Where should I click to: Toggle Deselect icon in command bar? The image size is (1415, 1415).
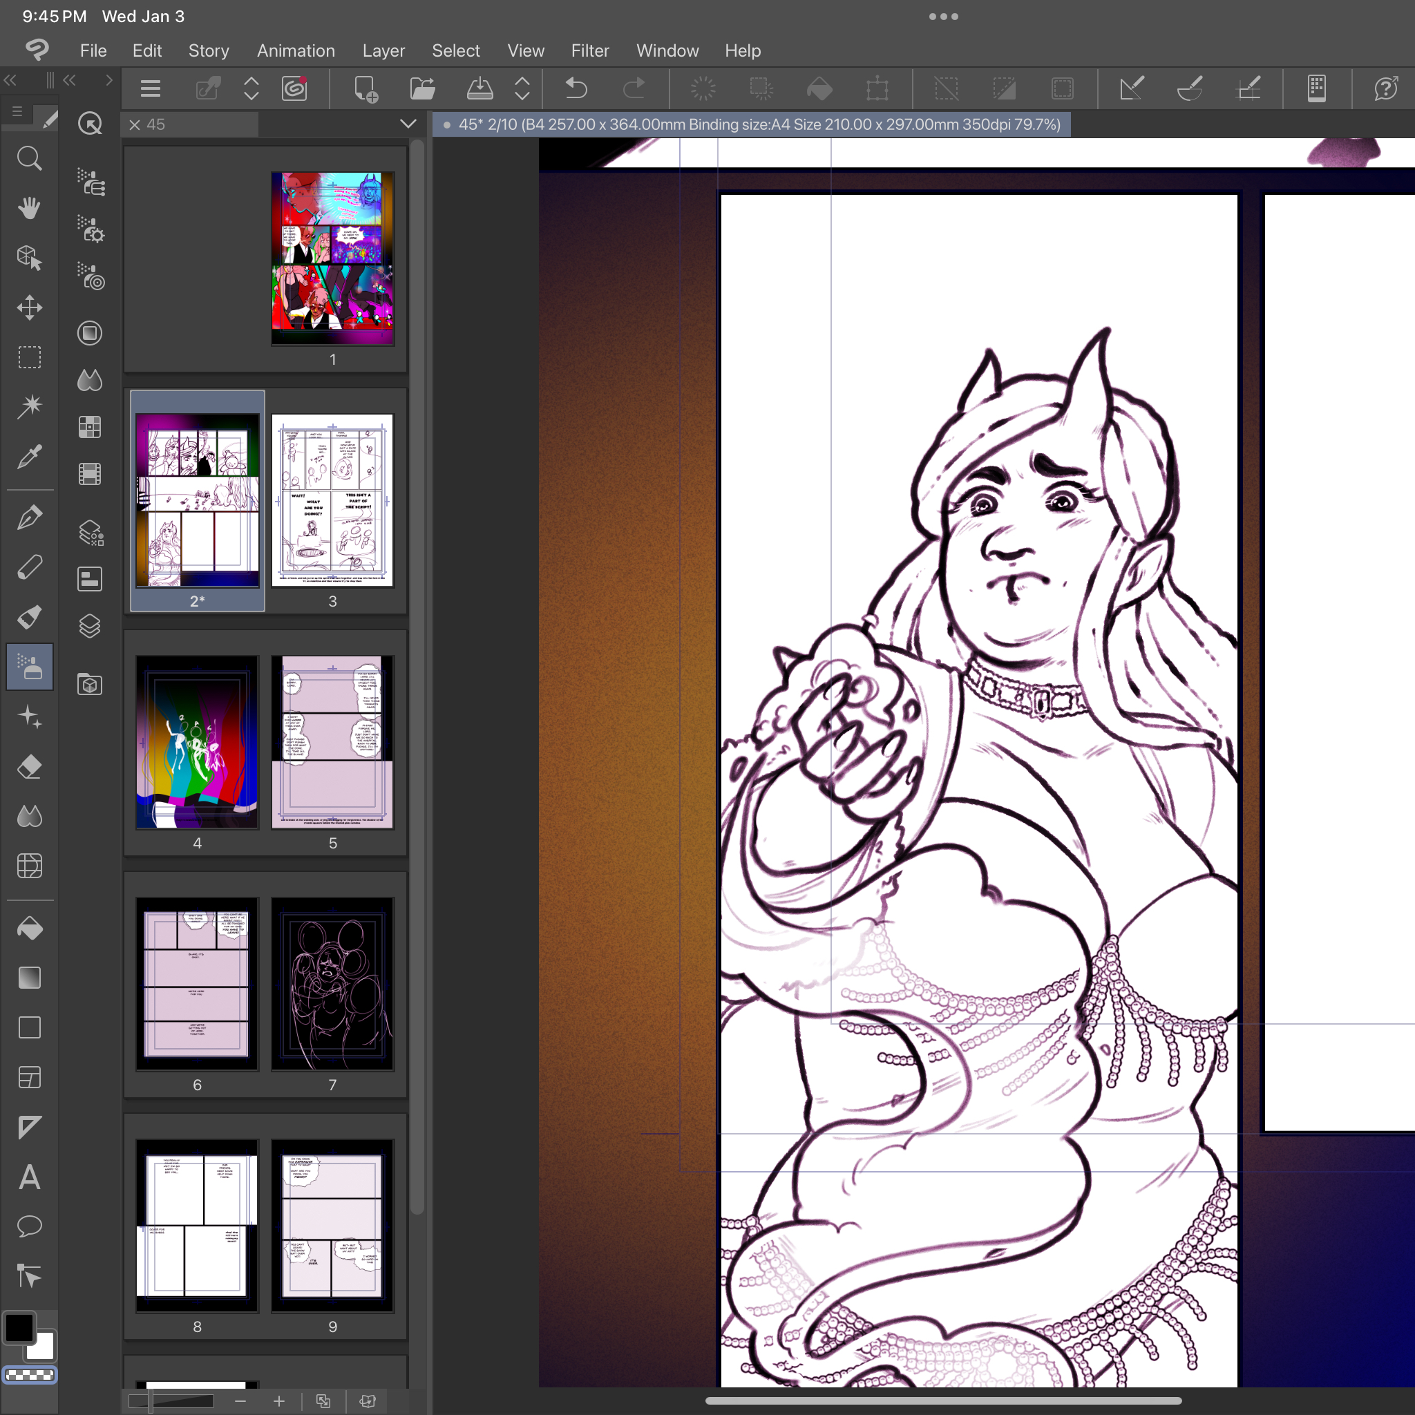click(x=947, y=88)
